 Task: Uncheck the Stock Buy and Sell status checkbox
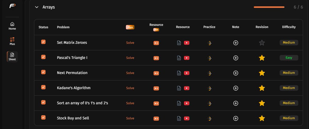[43, 117]
